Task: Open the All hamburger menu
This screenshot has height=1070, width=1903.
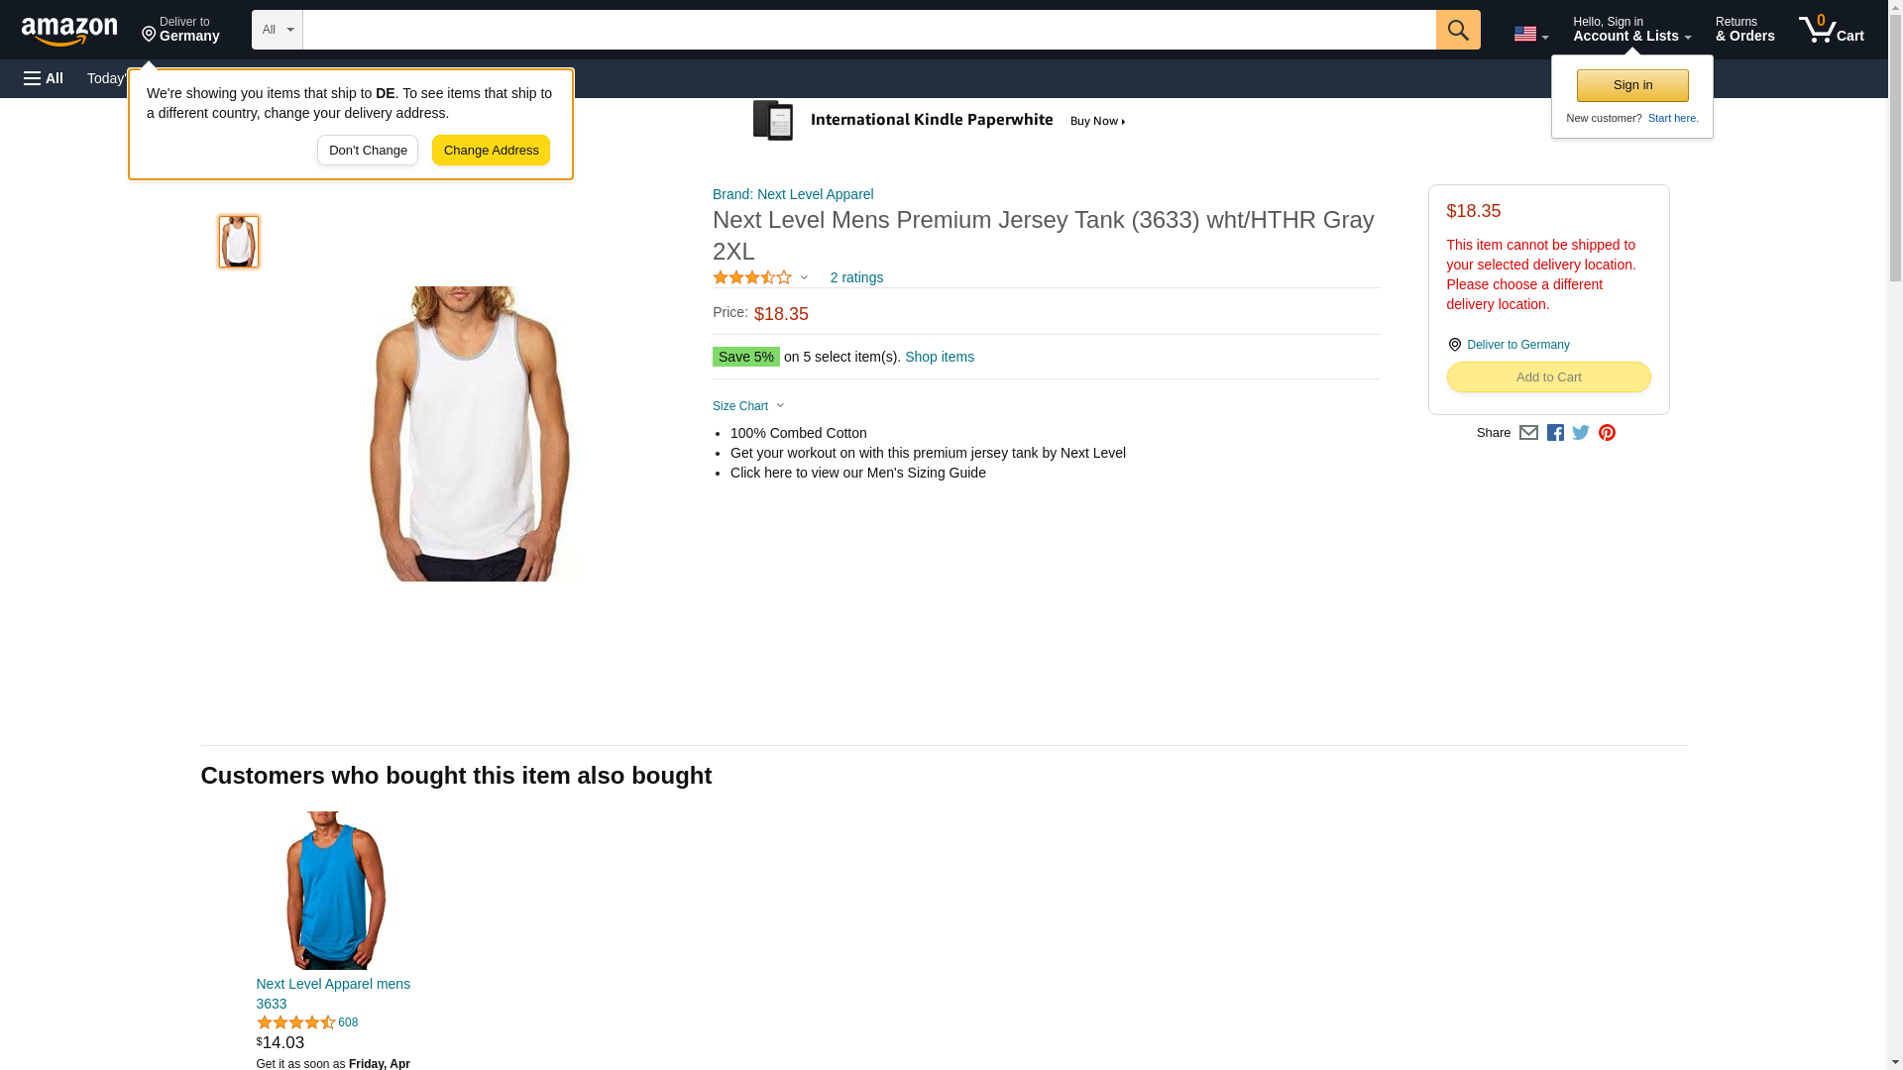Action: point(44,78)
